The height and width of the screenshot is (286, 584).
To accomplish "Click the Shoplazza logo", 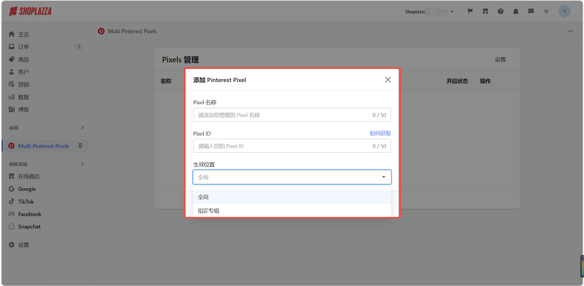I will pyautogui.click(x=30, y=11).
